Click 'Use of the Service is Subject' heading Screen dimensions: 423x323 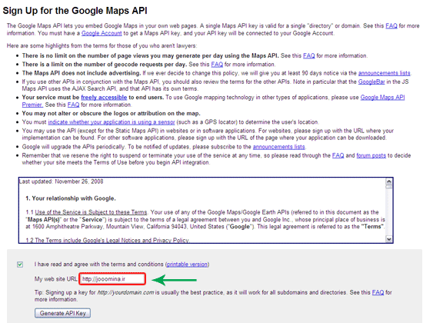(92, 212)
